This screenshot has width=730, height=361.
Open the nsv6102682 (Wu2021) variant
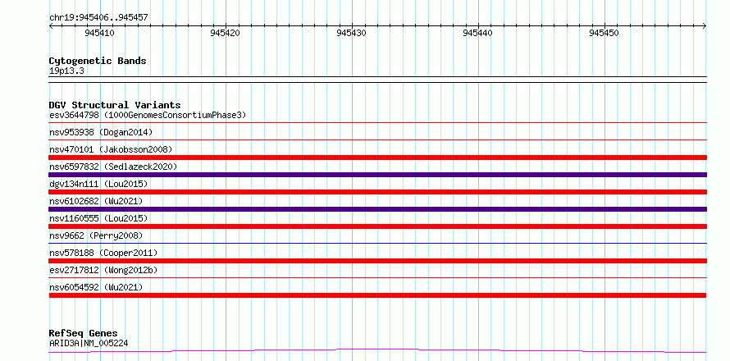[x=96, y=201]
